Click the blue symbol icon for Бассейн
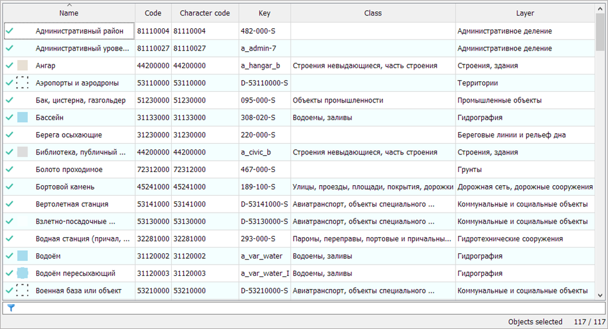The image size is (608, 329). 22,117
